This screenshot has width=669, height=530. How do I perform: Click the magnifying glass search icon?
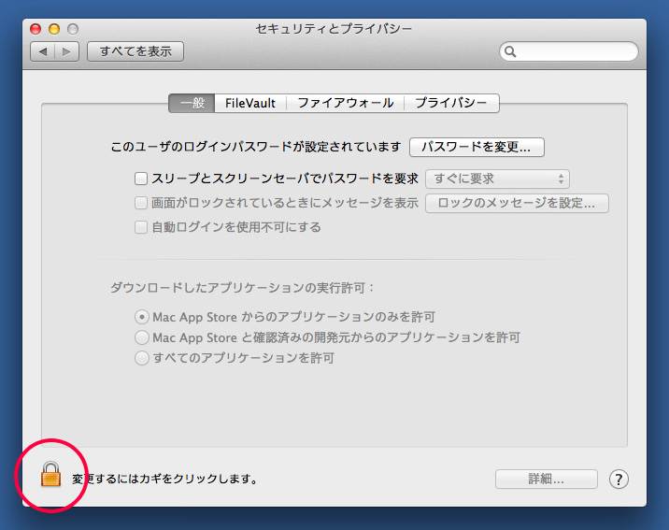[x=510, y=51]
